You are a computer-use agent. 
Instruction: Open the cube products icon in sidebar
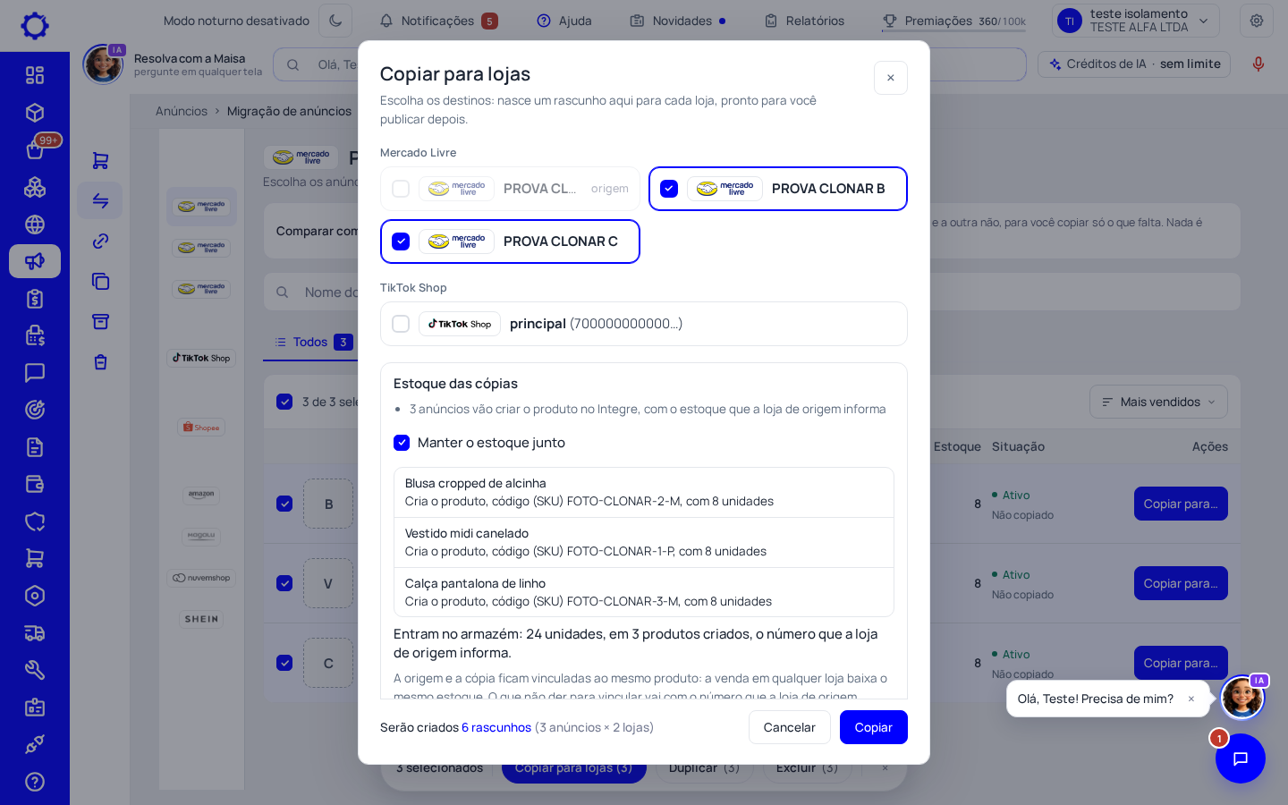click(35, 113)
